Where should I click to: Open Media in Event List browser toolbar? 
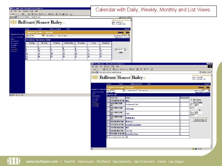pos(132,69)
